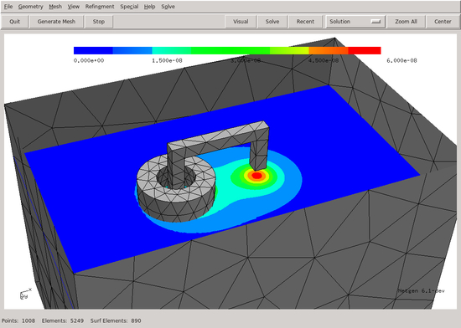Click the orange colorbar segment
Screen dimensions: 461x328
(x=329, y=50)
